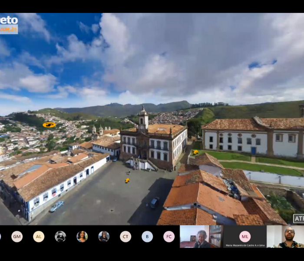Image resolution: width=304 pixels, height=261 pixels.
Task: Select the bearded man's video tile
Action: click(x=287, y=236)
